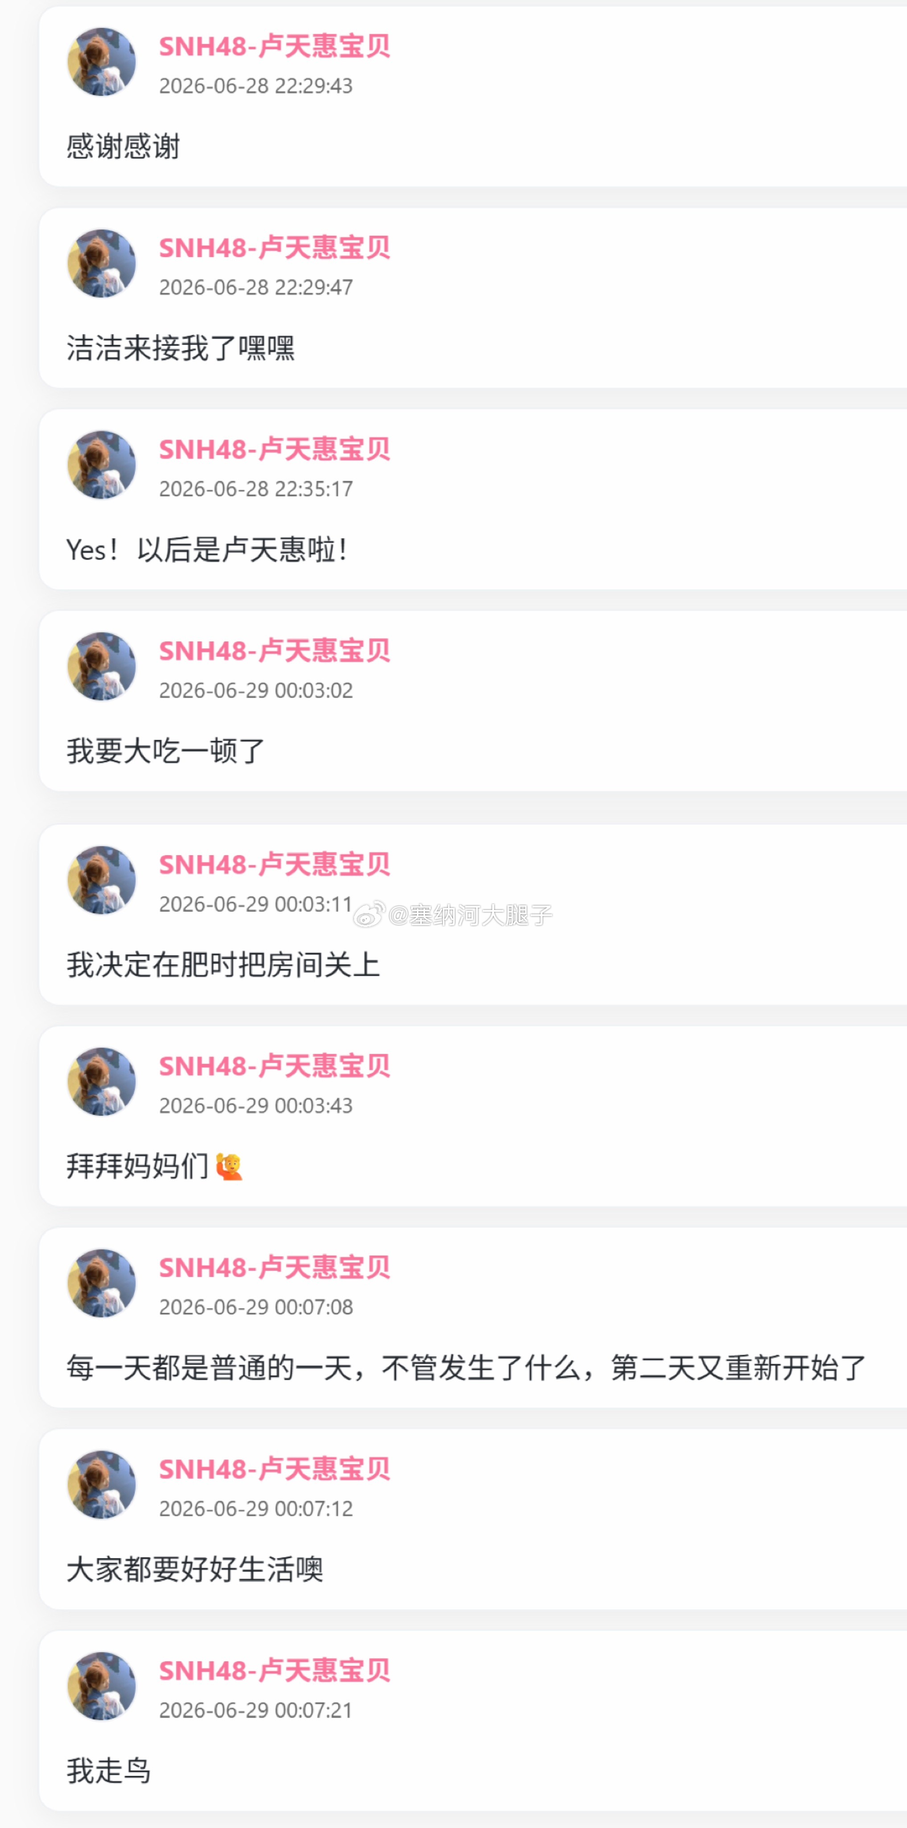Click the username above 拜拜妈妈们
The height and width of the screenshot is (1828, 907).
[x=274, y=1066]
